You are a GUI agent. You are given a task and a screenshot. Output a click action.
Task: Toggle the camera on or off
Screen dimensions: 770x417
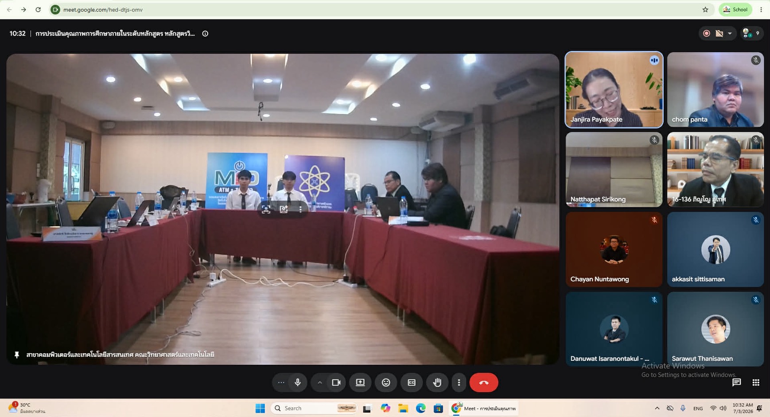(x=336, y=382)
